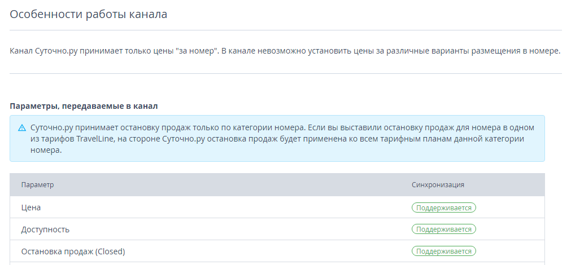This screenshot has height=265, width=571.
Task: Click the "Параметр" column header
Action: click(37, 185)
